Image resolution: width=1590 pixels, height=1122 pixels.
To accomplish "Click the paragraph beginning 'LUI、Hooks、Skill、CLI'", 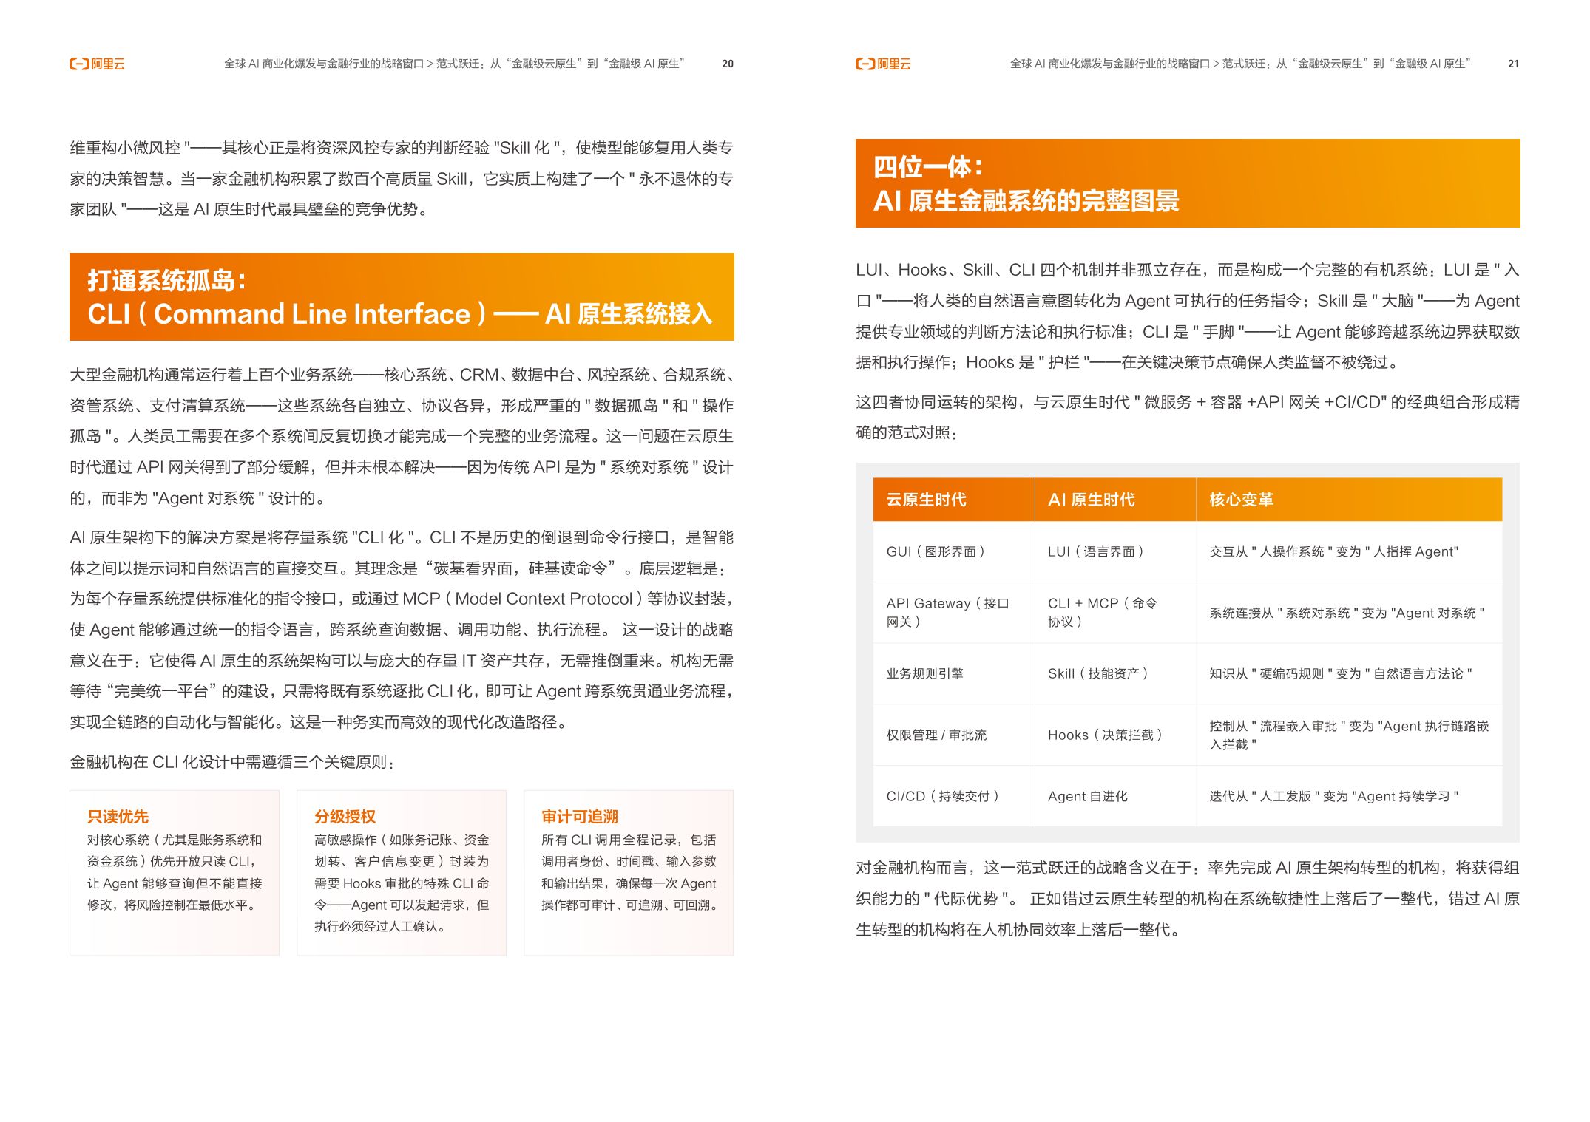I will click(x=1188, y=316).
